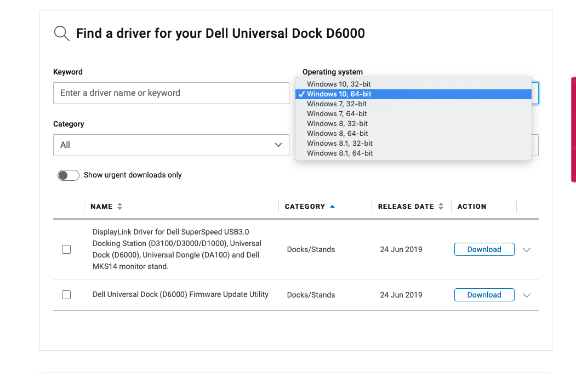Download the DisplayLink Driver

(484, 249)
